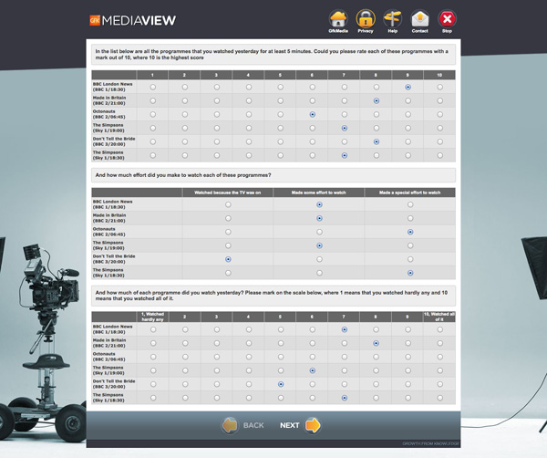This screenshot has width=547, height=458.
Task: Rate The Simpsons (Sky 1/19:00) a 2
Action: pyautogui.click(x=185, y=128)
